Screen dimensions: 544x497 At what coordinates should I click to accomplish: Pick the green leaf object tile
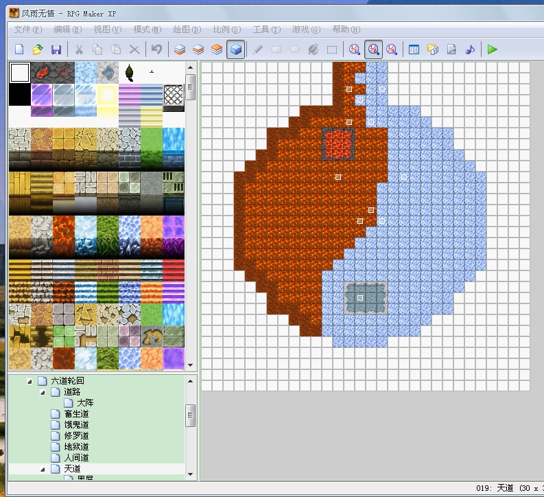point(130,73)
